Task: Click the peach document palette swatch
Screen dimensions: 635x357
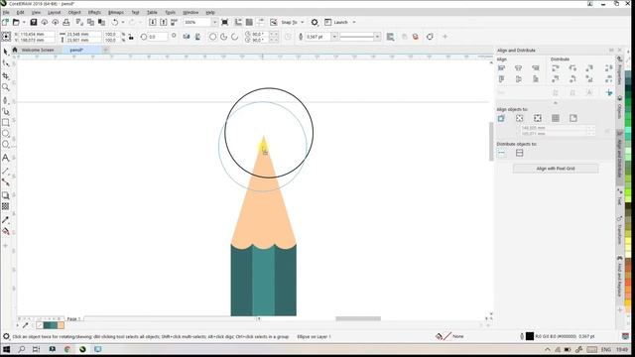Action: [x=61, y=325]
